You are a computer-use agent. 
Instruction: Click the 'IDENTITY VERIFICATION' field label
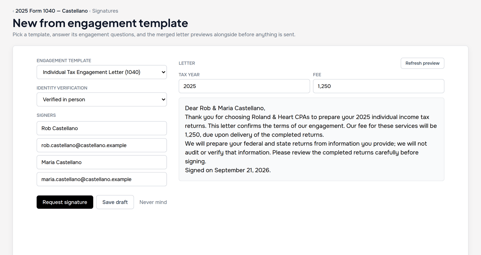[x=62, y=88]
